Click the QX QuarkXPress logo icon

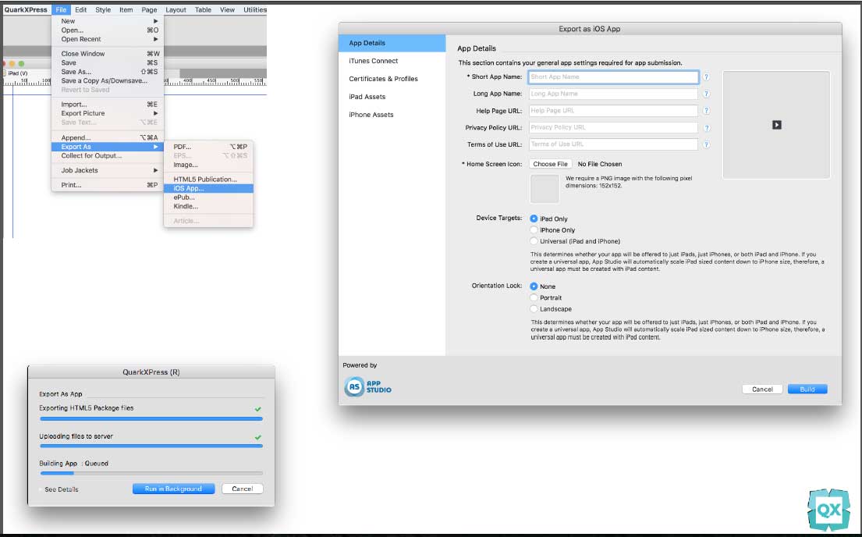pos(829,510)
